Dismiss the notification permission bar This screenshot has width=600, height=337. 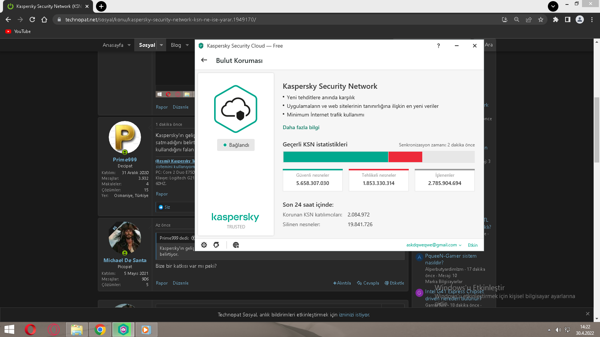(588, 314)
